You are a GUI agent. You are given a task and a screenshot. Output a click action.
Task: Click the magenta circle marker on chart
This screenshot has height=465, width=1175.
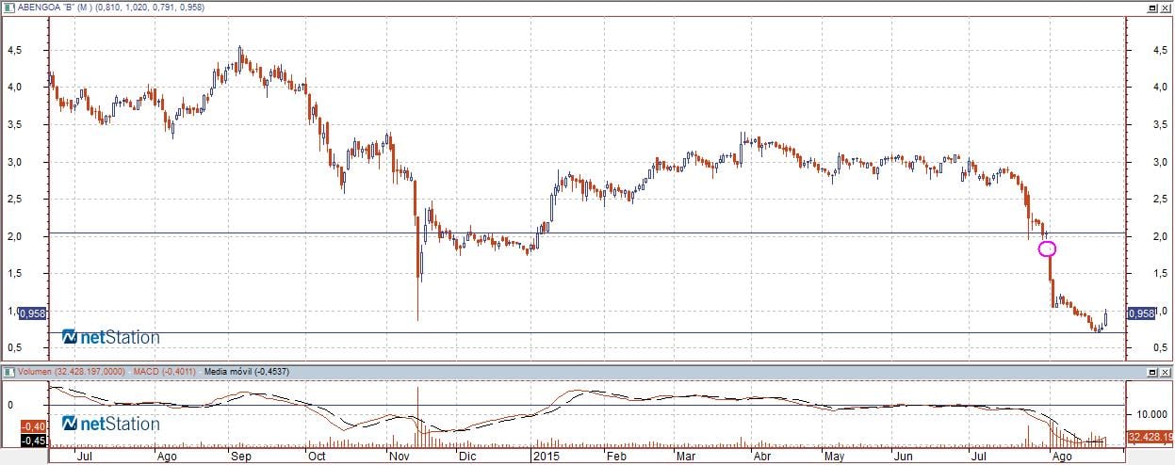click(1047, 249)
